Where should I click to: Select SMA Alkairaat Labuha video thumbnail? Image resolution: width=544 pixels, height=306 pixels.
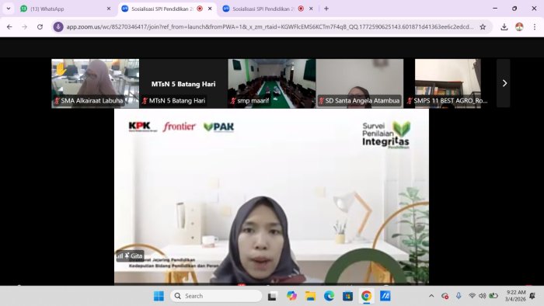pyautogui.click(x=96, y=84)
